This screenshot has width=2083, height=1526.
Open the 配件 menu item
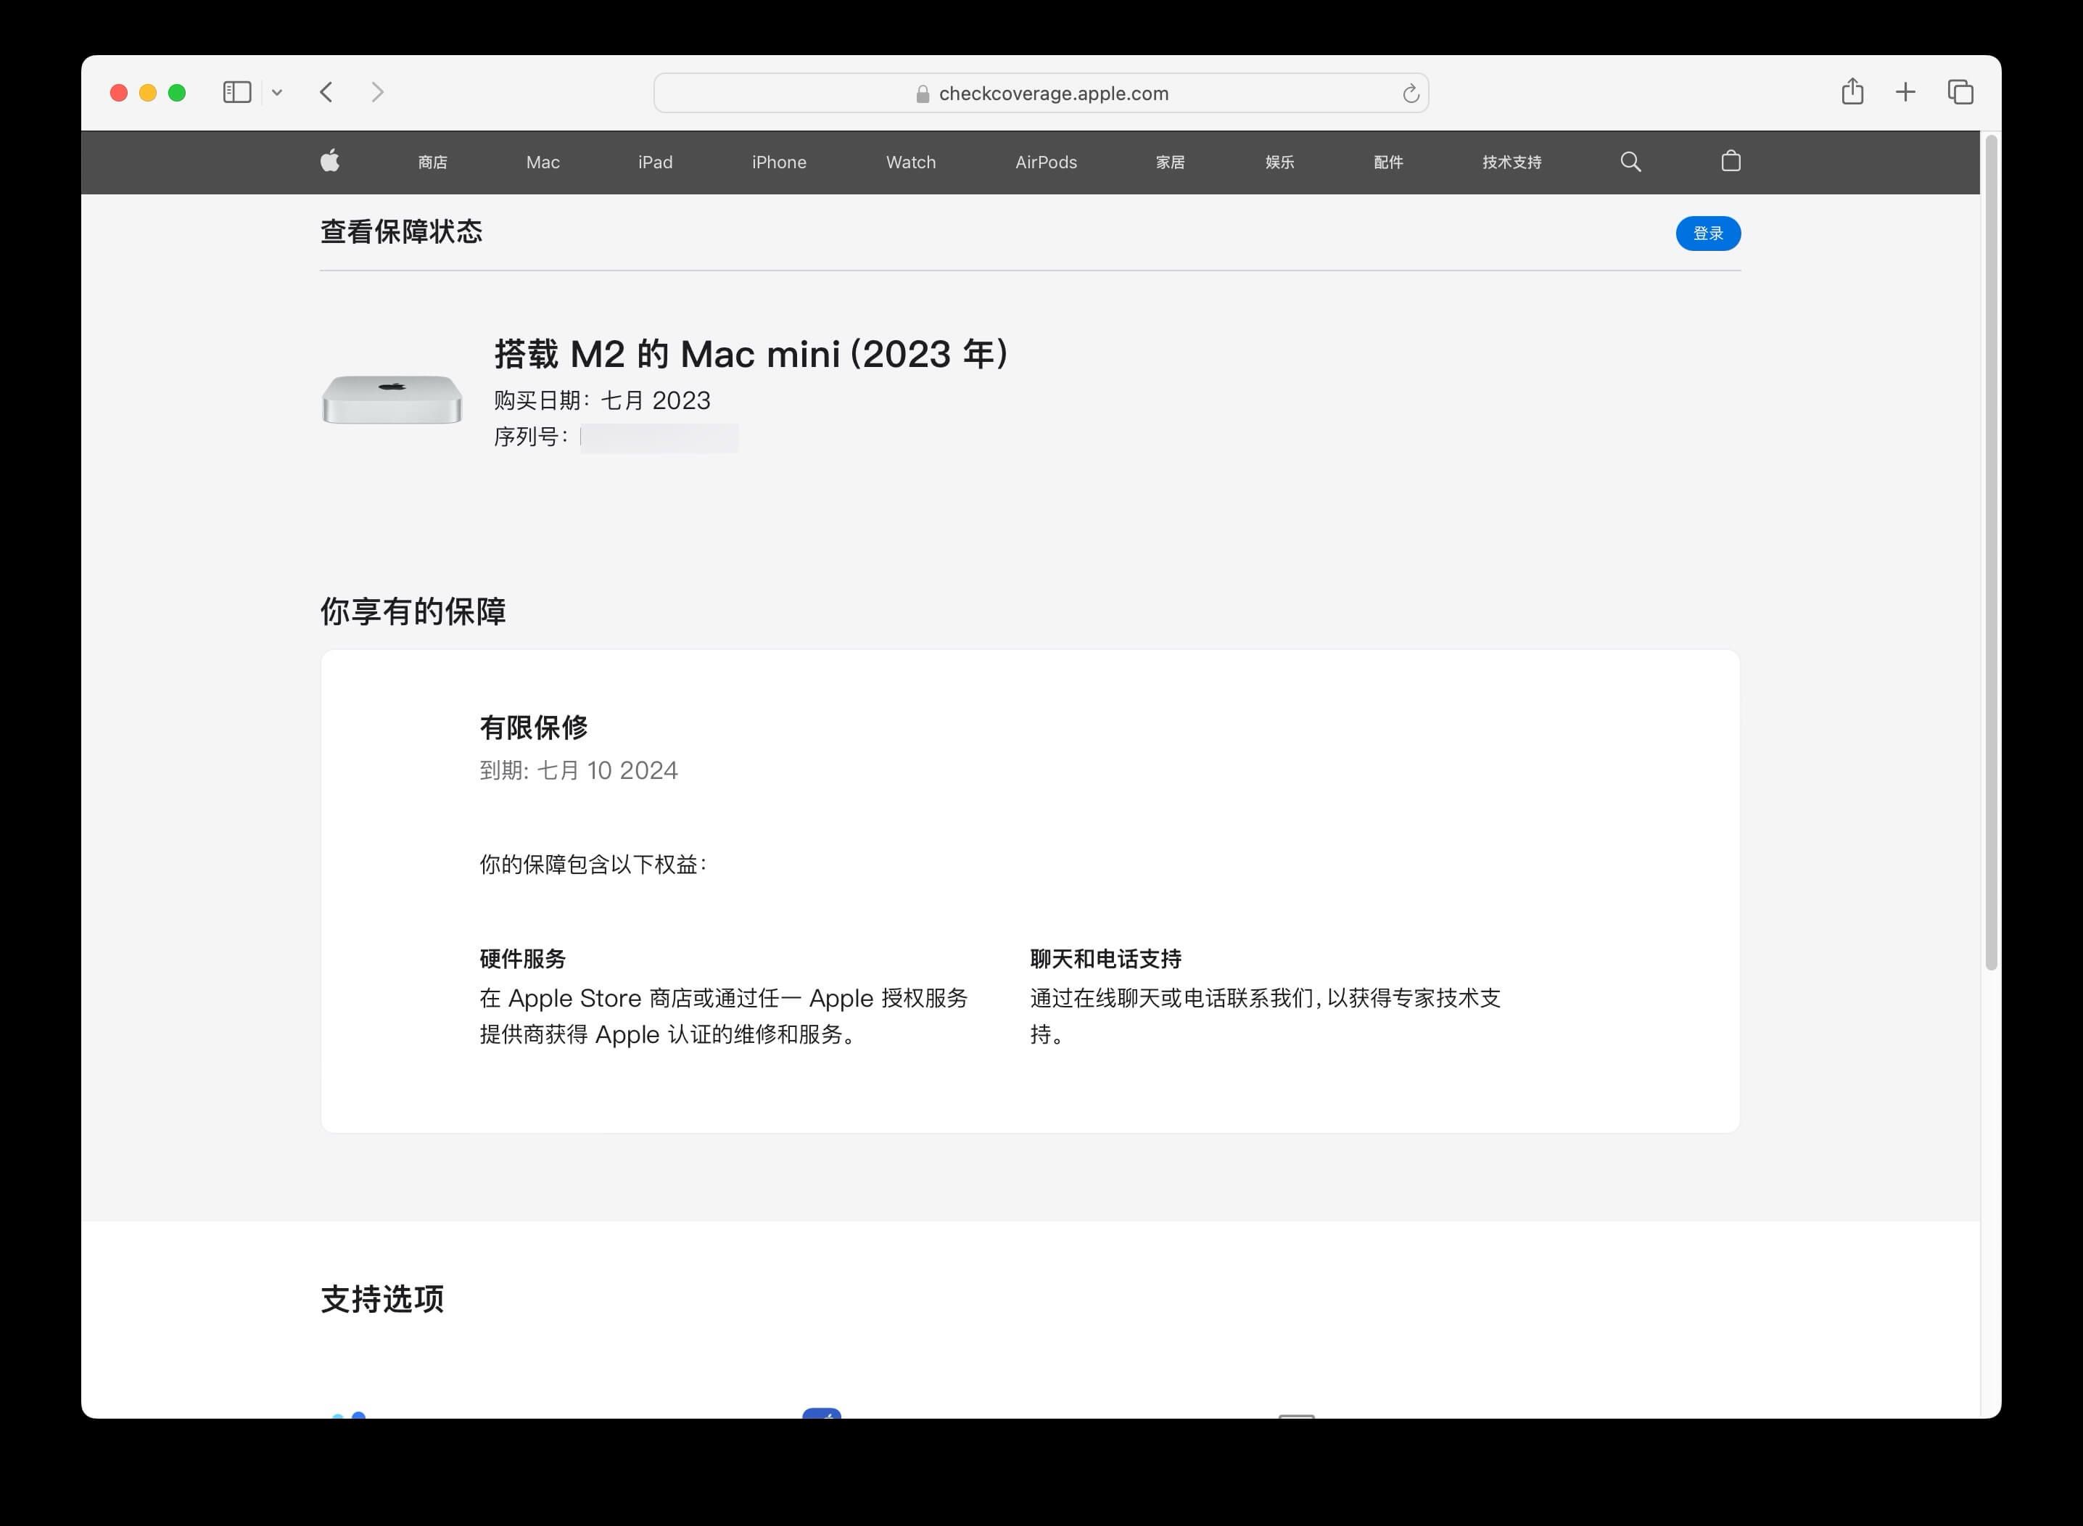pyautogui.click(x=1388, y=162)
